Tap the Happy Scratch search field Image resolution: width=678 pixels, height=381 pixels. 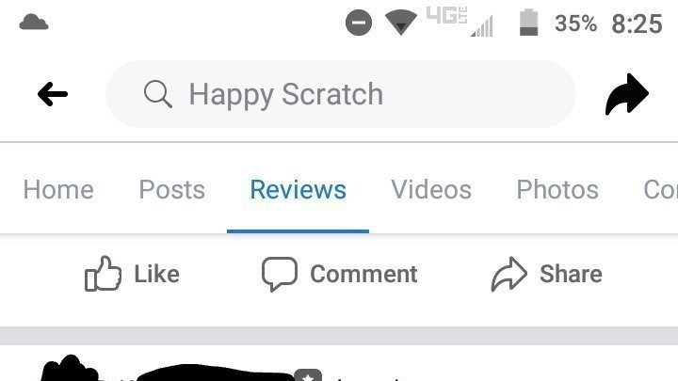pyautogui.click(x=341, y=94)
